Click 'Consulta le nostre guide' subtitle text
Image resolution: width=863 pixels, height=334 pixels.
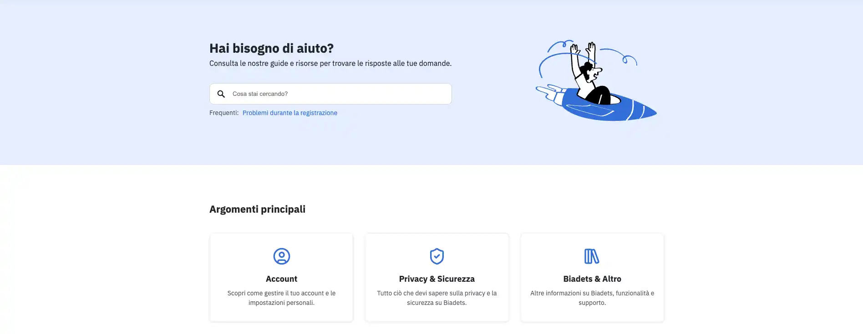[330, 64]
